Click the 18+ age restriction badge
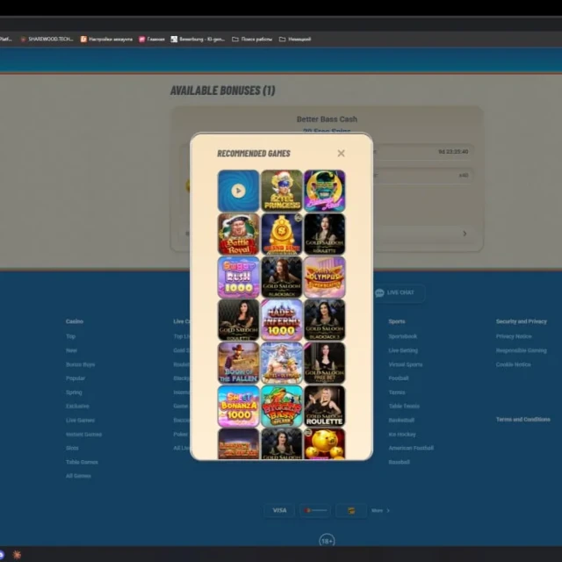Screen dimensions: 562x562 coord(327,541)
